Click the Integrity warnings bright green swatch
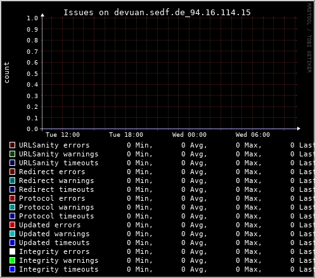Image resolution: width=315 pixels, height=278 pixels. pos(13,260)
